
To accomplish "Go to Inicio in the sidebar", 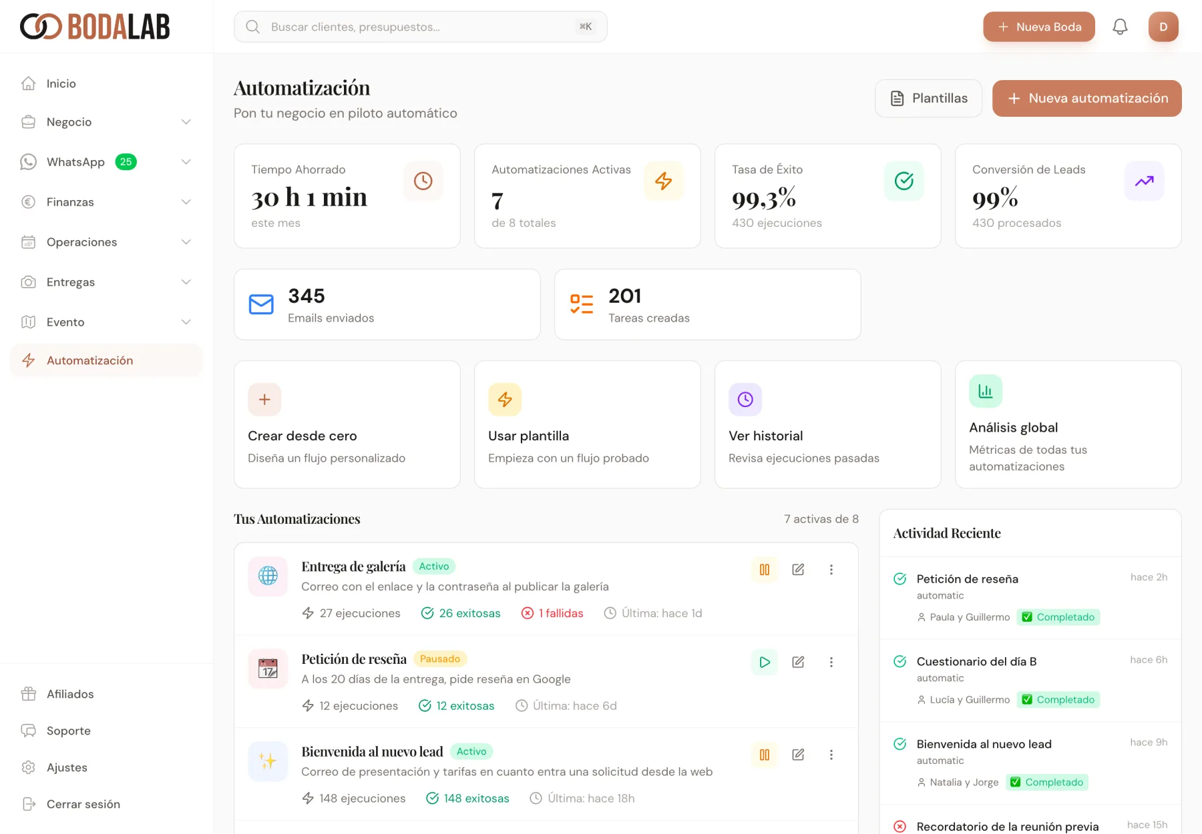I will pos(107,83).
